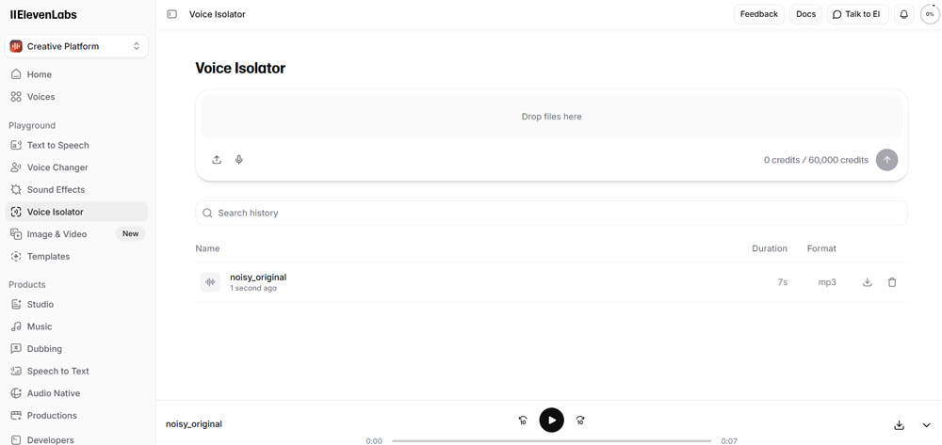Image resolution: width=942 pixels, height=445 pixels.
Task: Click the Drop files here area
Action: coord(551,117)
